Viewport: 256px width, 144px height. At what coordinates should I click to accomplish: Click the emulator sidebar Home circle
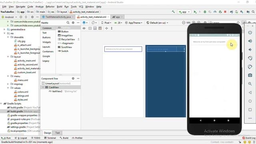[250, 101]
